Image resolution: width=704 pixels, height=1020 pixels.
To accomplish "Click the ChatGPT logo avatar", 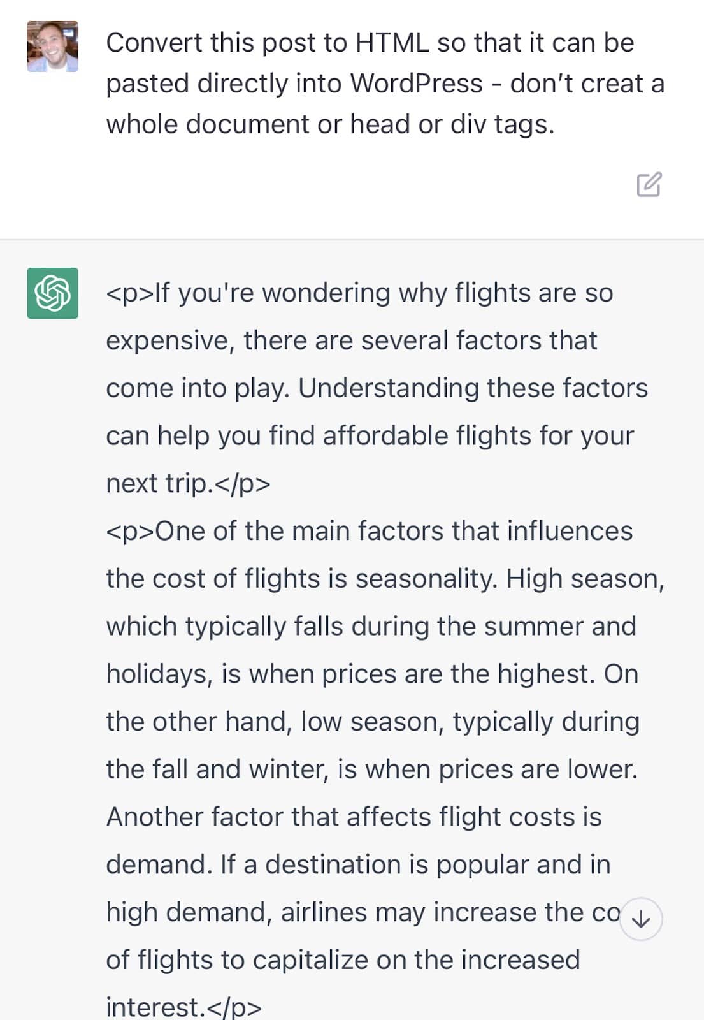I will 53,293.
